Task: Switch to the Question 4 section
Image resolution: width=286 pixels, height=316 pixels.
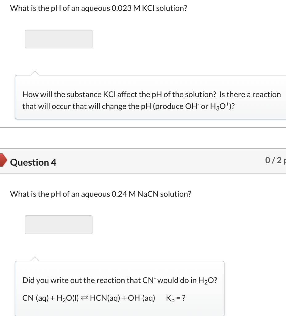Action: click(33, 162)
